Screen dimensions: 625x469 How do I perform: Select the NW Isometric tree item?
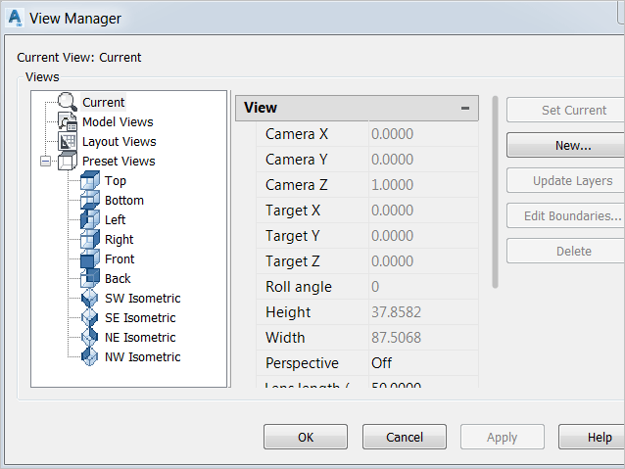(x=142, y=357)
